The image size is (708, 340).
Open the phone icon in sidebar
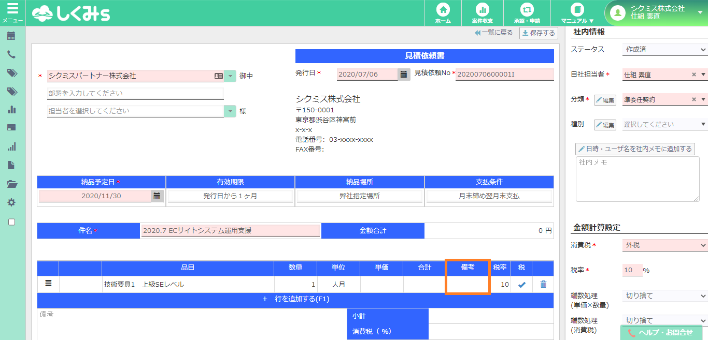11,54
